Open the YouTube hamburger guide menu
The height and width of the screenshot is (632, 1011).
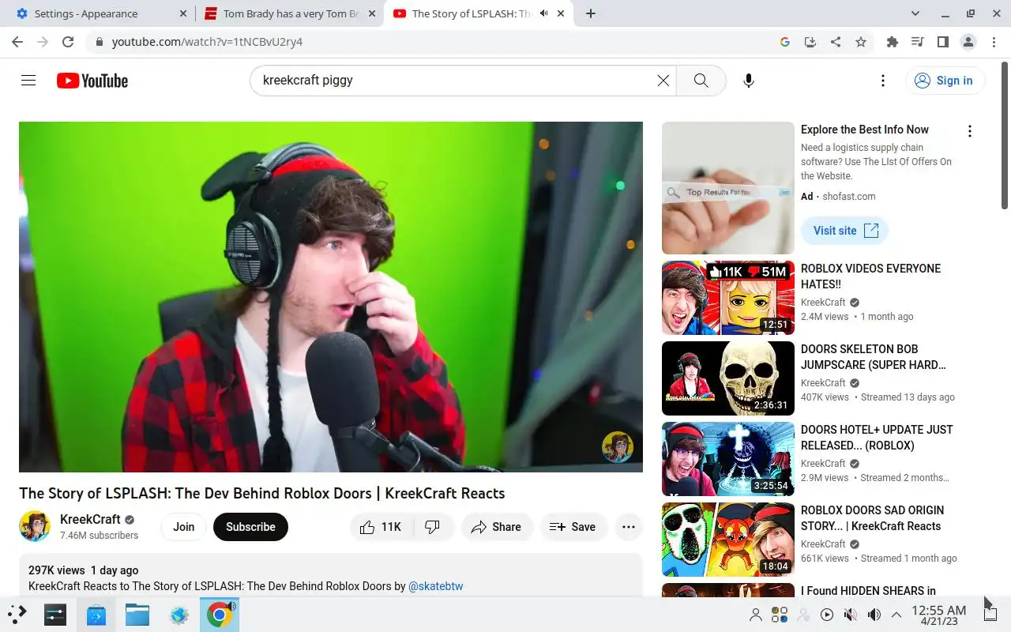coord(28,81)
